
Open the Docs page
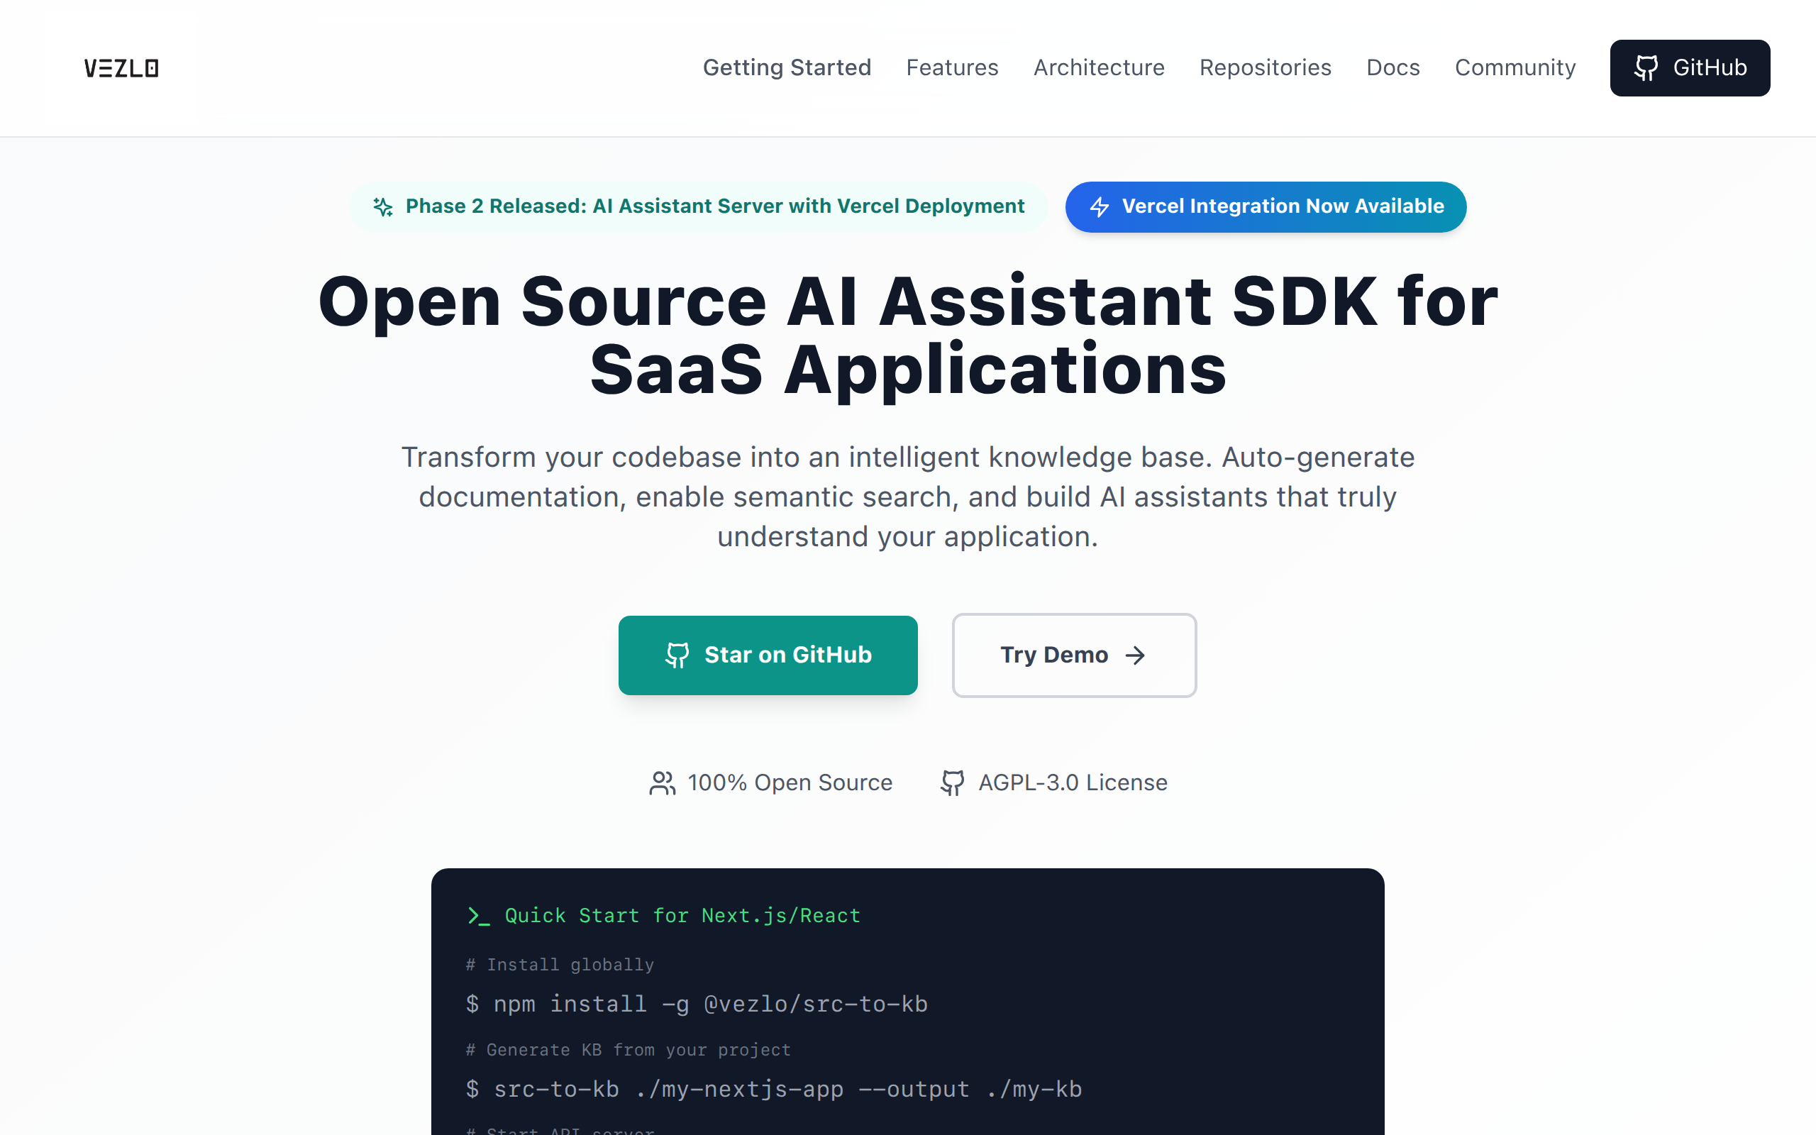coord(1393,67)
